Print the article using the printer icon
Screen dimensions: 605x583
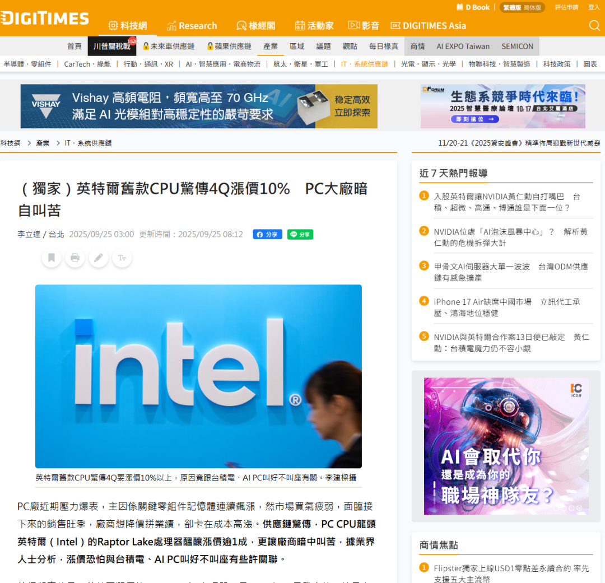tap(75, 258)
